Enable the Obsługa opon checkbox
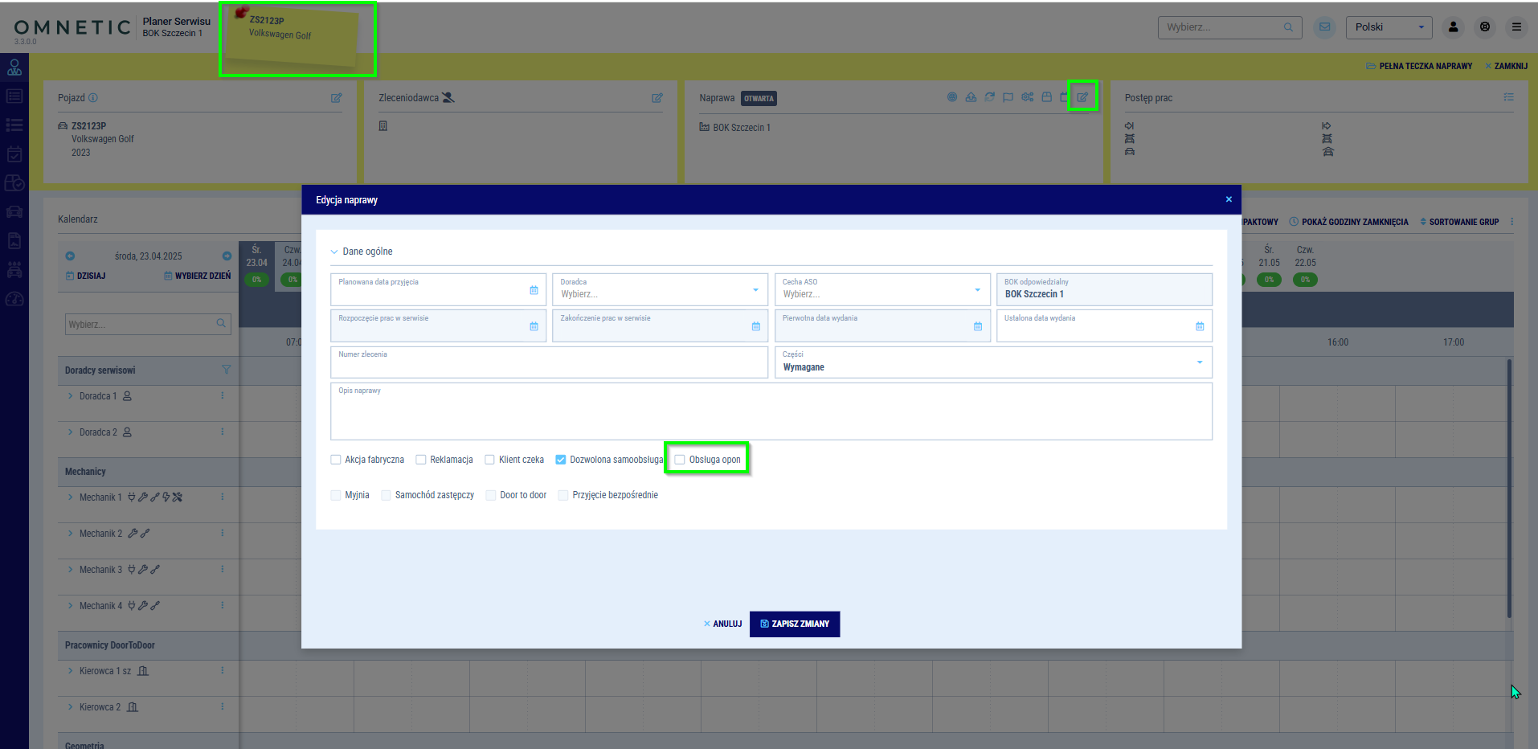This screenshot has width=1538, height=749. click(680, 460)
